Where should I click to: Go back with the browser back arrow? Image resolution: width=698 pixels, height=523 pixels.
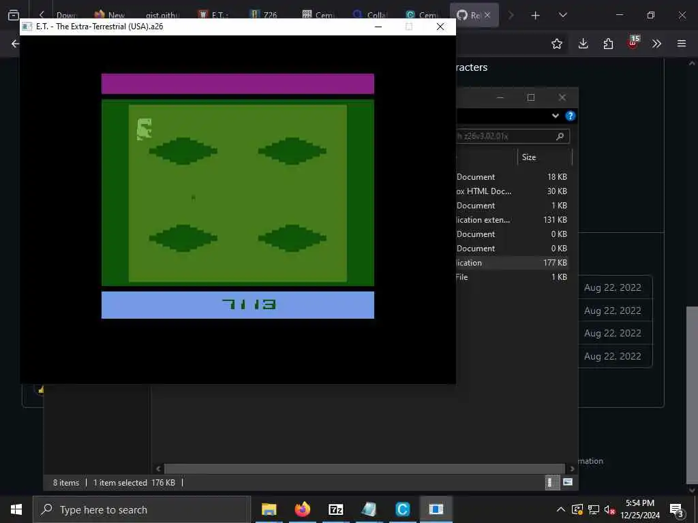(15, 44)
